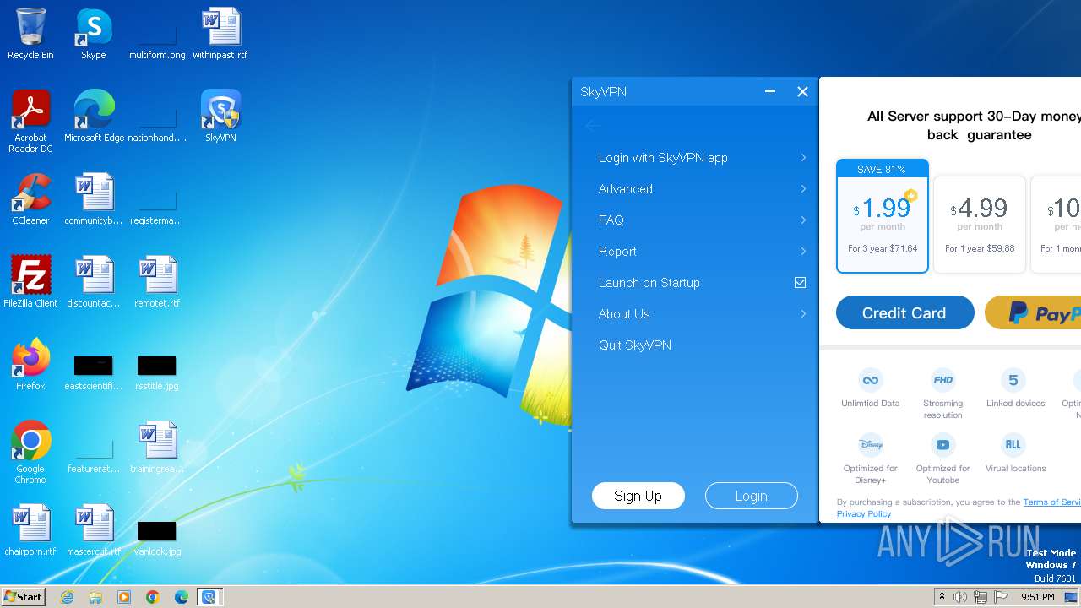Viewport: 1081px width, 608px height.
Task: Select the communityb document icon
Action: coord(94,199)
